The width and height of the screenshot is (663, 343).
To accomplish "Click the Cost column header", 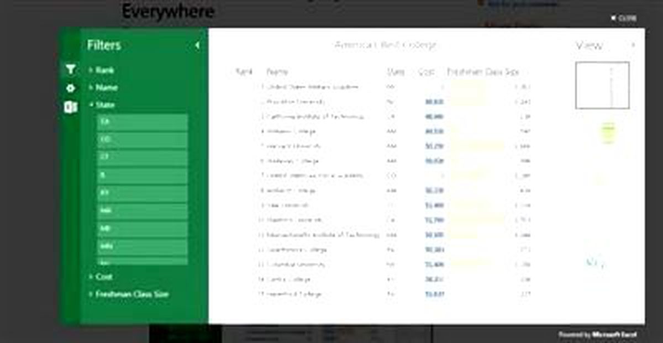I will coord(427,72).
